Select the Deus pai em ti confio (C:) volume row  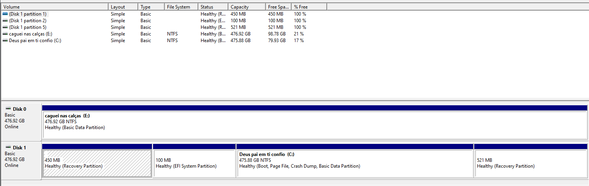pyautogui.click(x=164, y=41)
